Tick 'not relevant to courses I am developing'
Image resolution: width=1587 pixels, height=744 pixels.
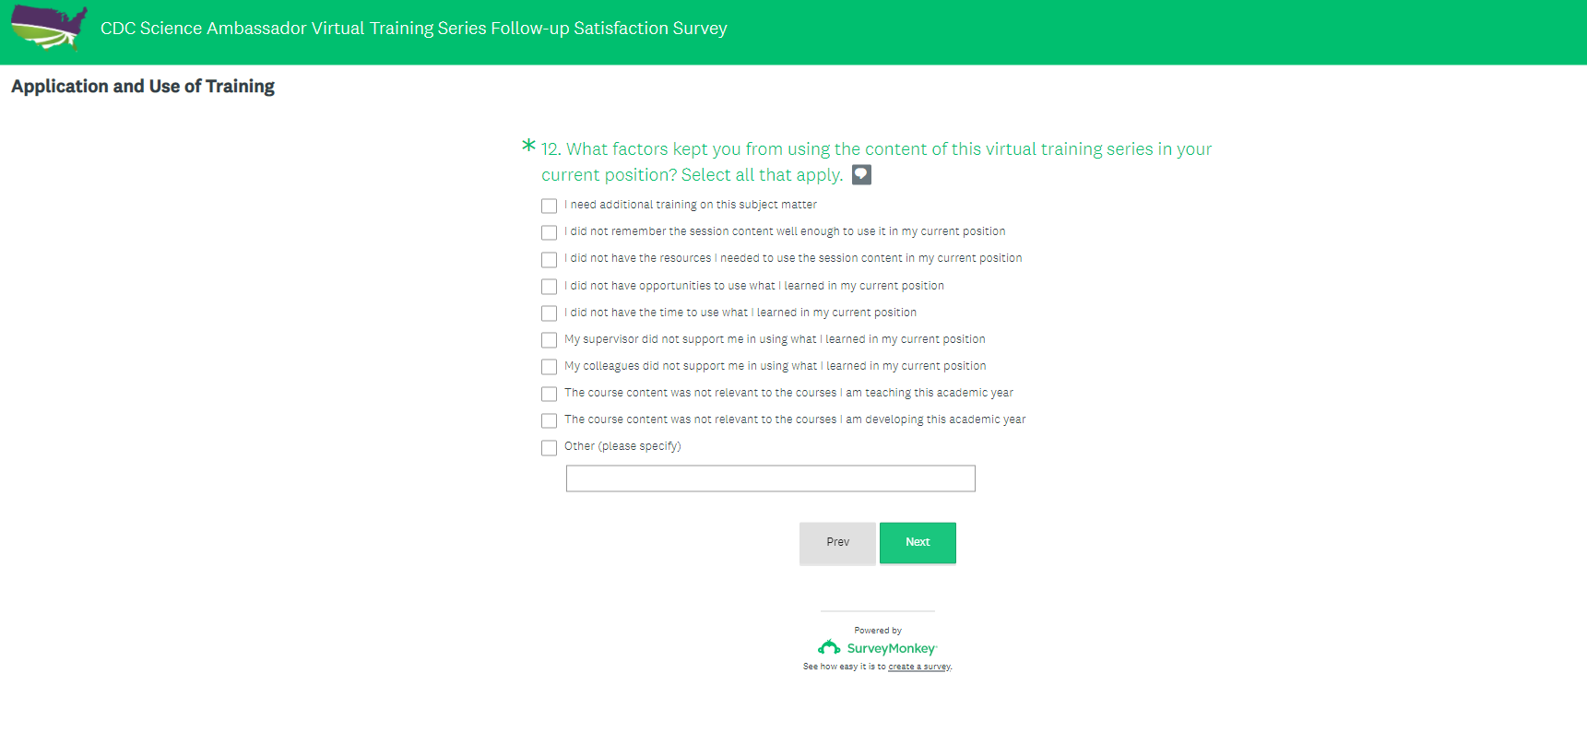click(x=550, y=420)
